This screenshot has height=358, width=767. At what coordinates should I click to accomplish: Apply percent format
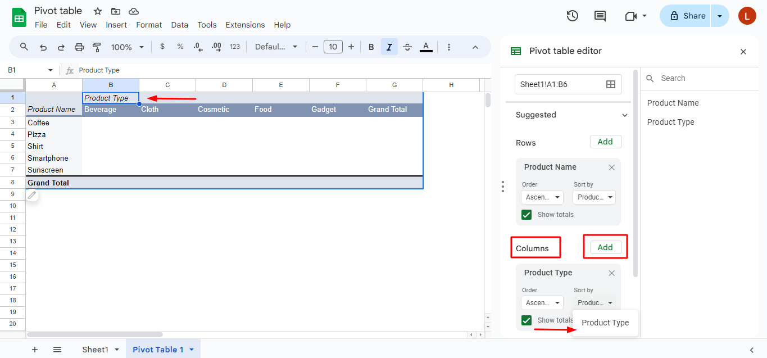[x=180, y=47]
